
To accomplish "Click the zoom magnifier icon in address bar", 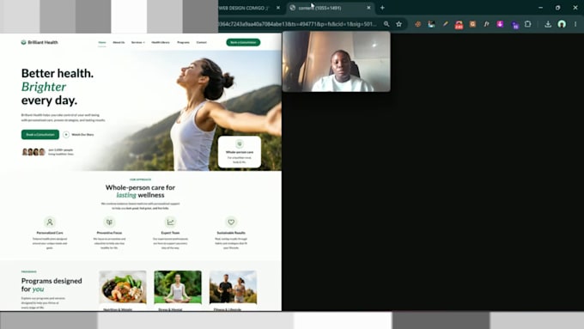I will [386, 24].
